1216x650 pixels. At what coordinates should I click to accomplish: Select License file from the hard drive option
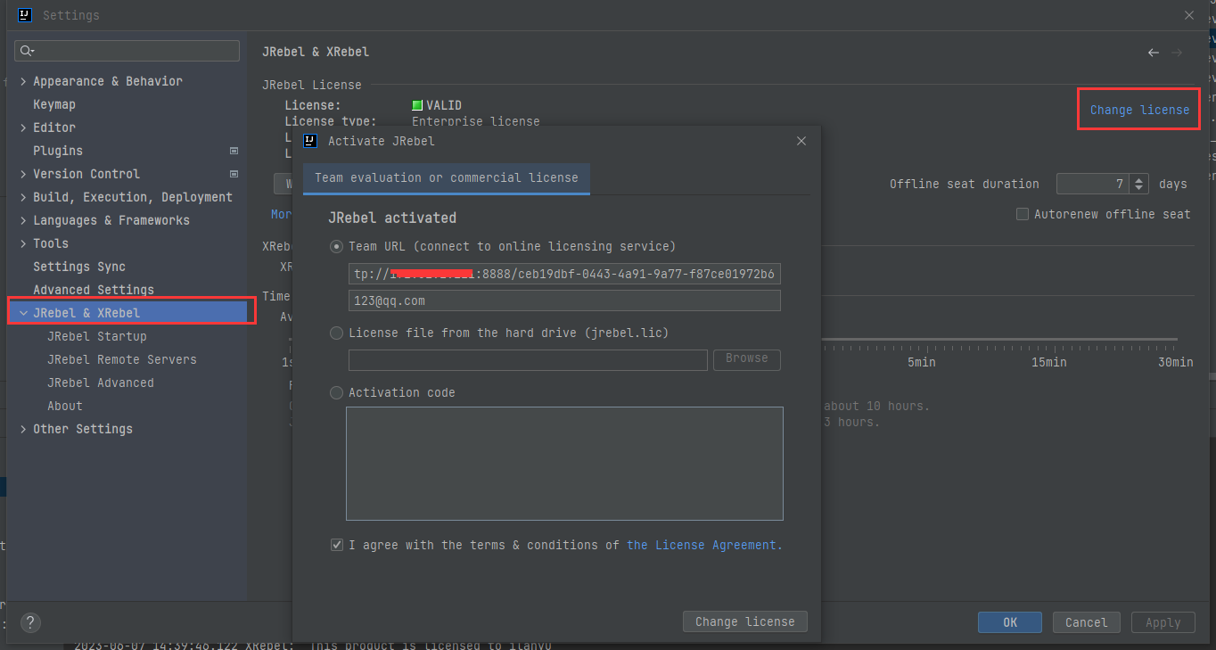click(336, 333)
